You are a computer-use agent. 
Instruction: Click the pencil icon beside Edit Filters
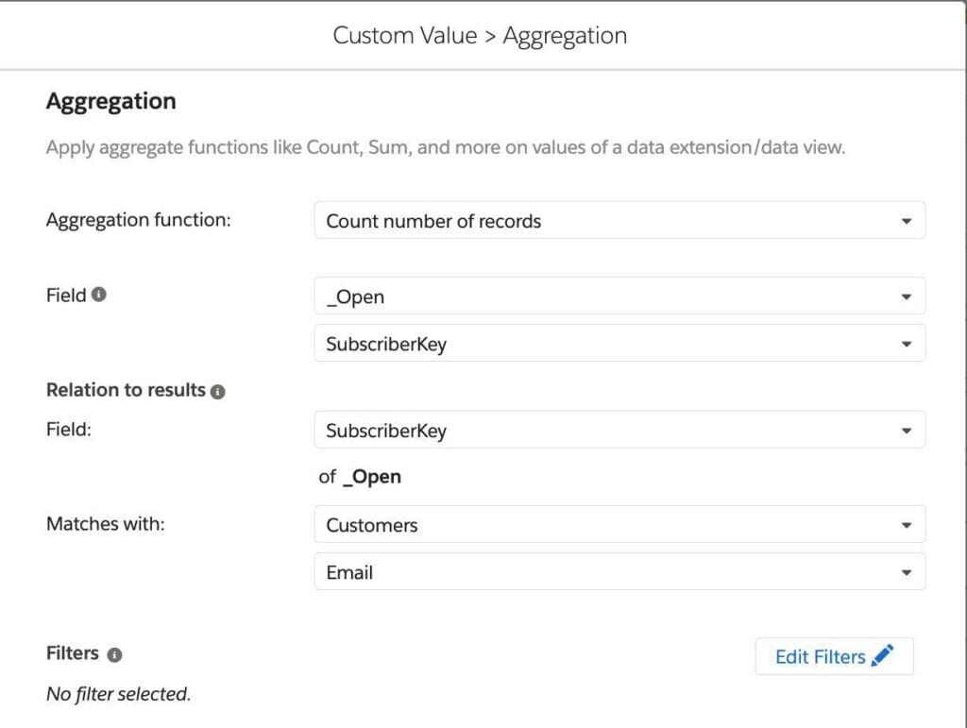[884, 655]
